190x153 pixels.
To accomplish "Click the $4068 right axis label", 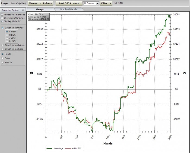I will 176,15.
